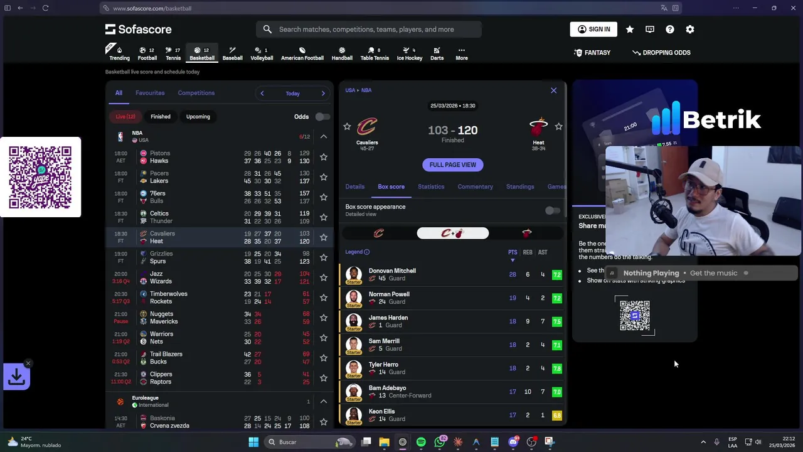Toggle the Odds switch
803x452 pixels.
[x=322, y=117]
